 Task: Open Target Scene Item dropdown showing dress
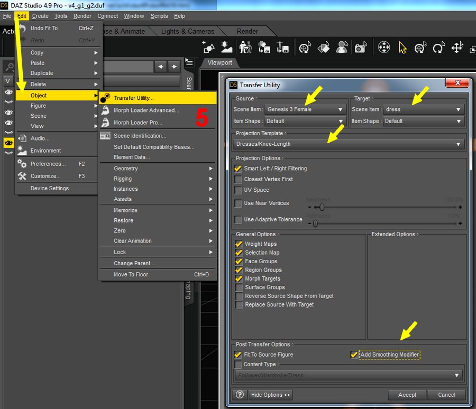(x=424, y=109)
